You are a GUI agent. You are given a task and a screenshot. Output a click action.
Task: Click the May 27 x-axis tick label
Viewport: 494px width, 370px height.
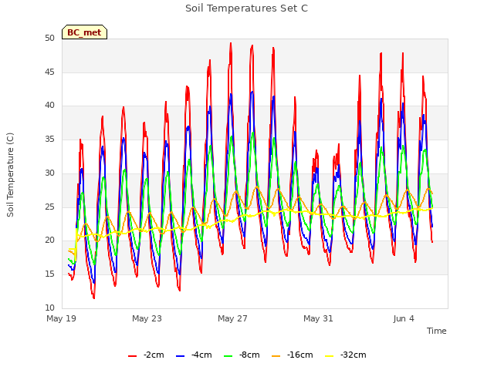coord(232,318)
